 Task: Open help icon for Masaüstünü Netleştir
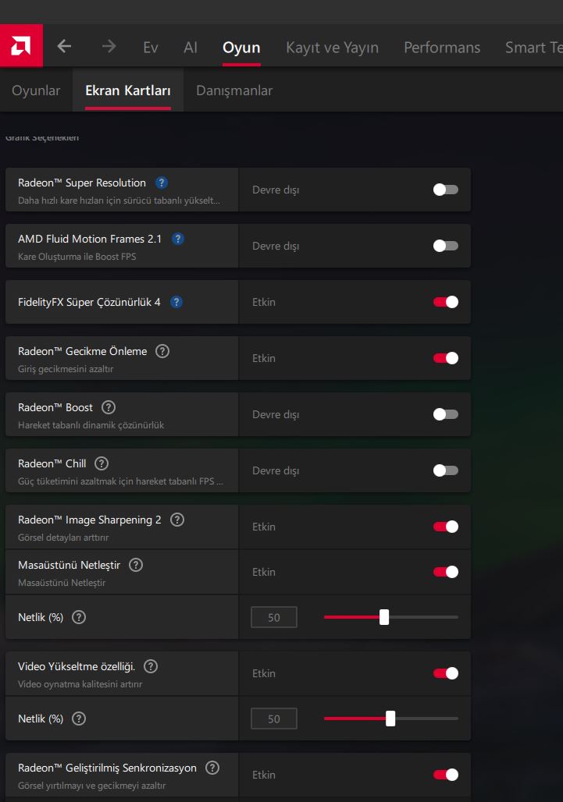136,565
